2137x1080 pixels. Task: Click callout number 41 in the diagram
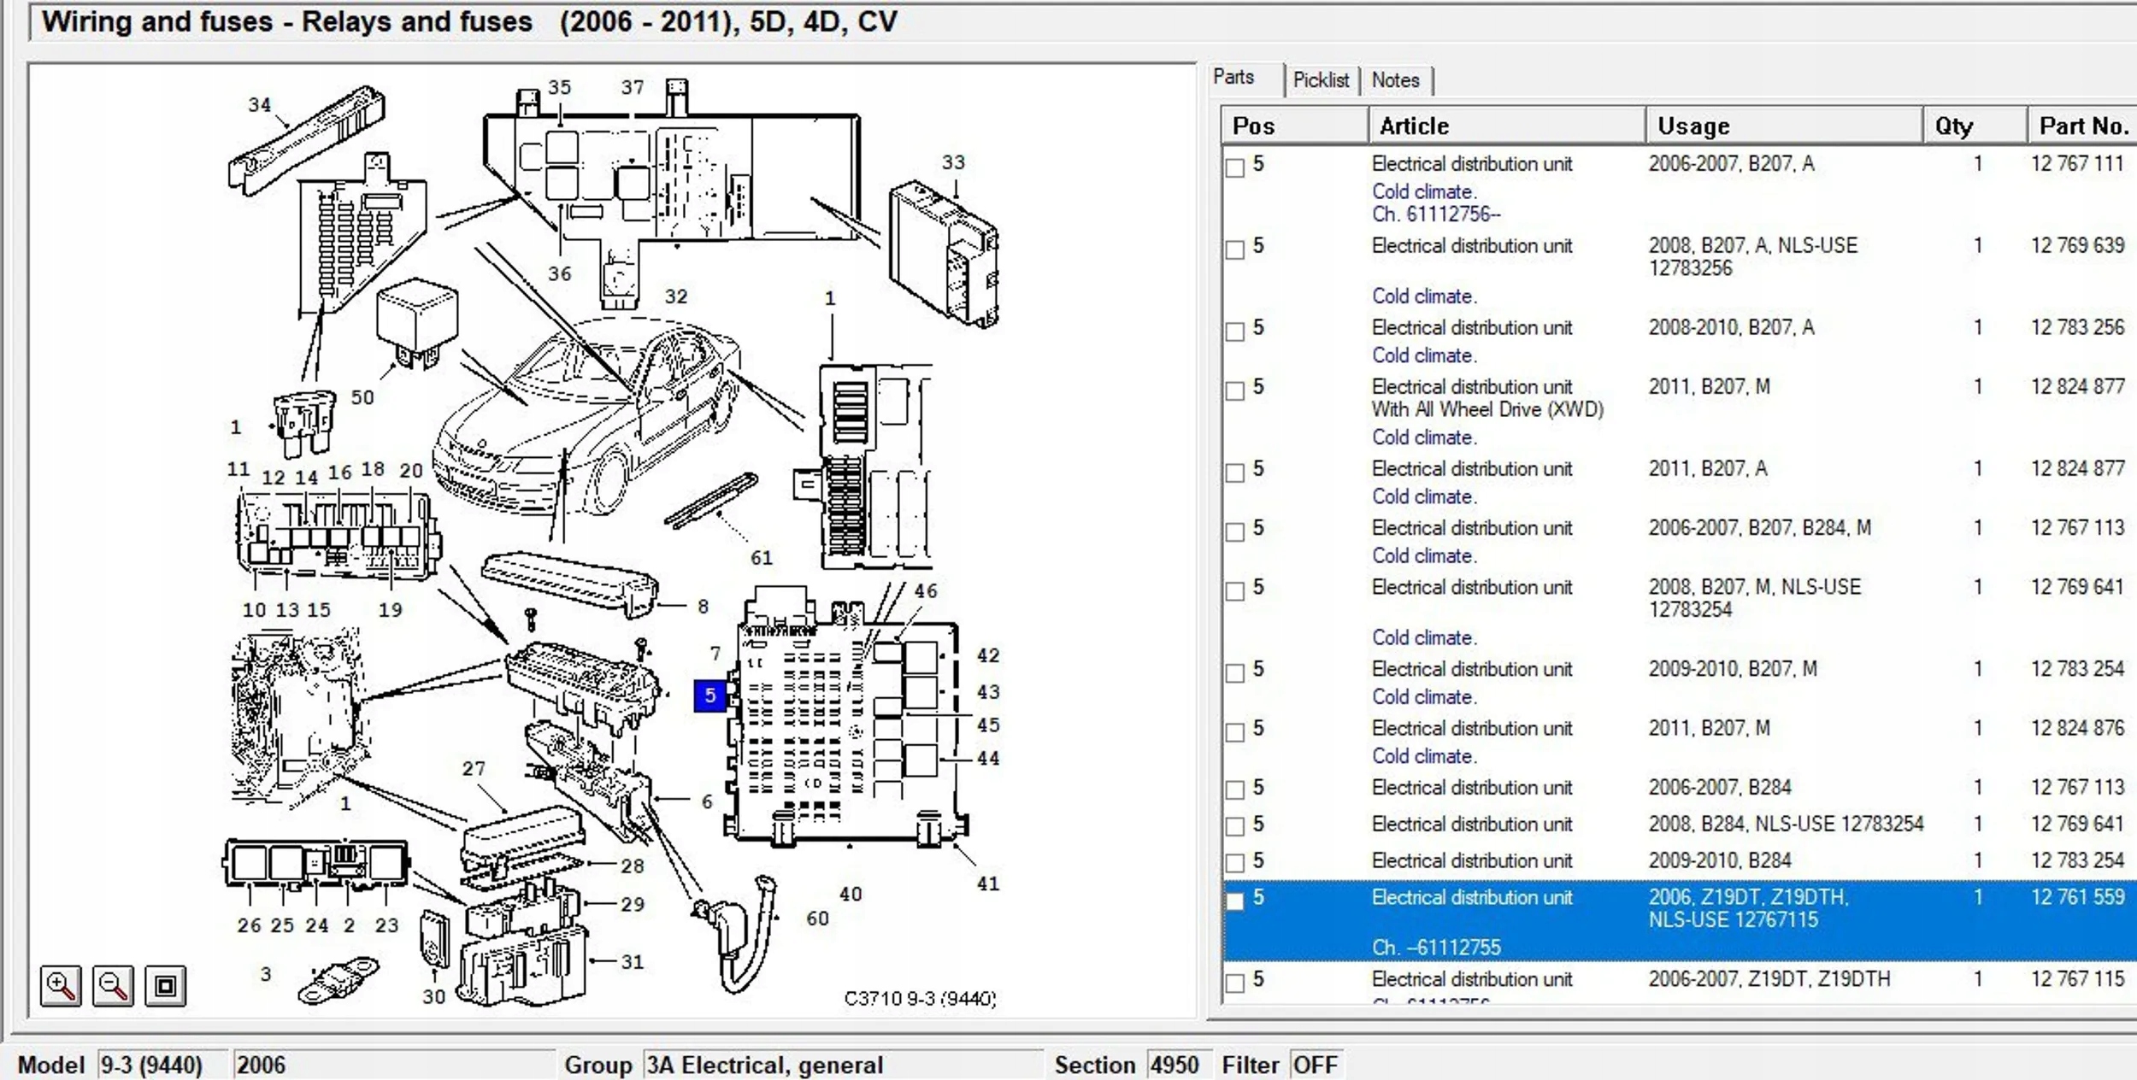coord(988,883)
